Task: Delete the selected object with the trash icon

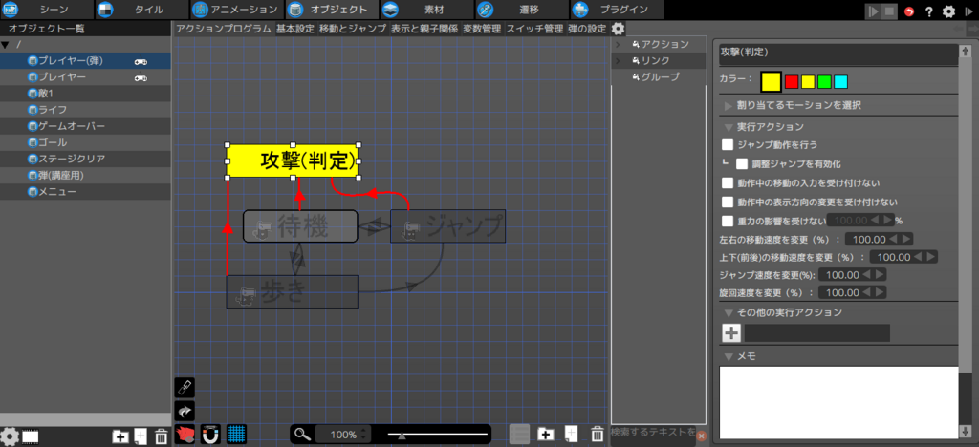Action: [161, 436]
